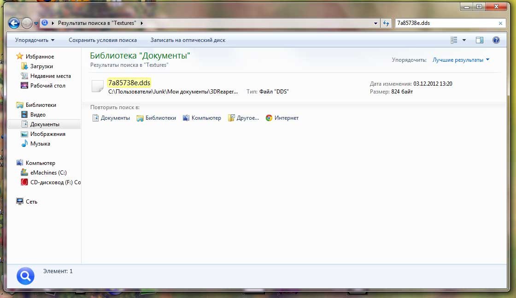Click the Музыка note icon
516x298 pixels.
click(24, 143)
